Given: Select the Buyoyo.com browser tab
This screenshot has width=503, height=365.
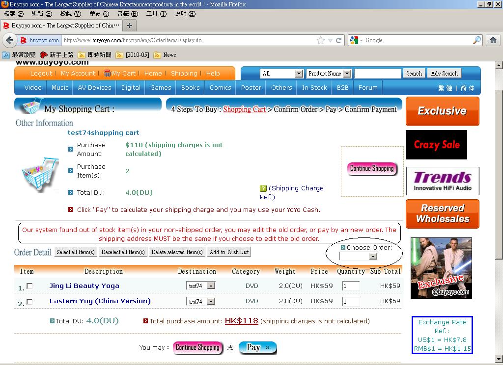Looking at the screenshot, I should (61, 26).
